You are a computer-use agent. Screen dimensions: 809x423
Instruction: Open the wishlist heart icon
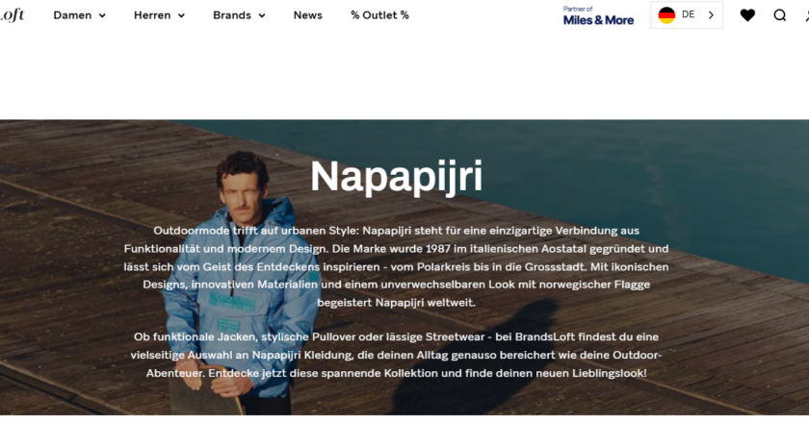click(747, 15)
